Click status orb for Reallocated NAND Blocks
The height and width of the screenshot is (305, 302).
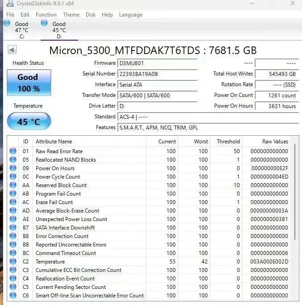point(13,159)
